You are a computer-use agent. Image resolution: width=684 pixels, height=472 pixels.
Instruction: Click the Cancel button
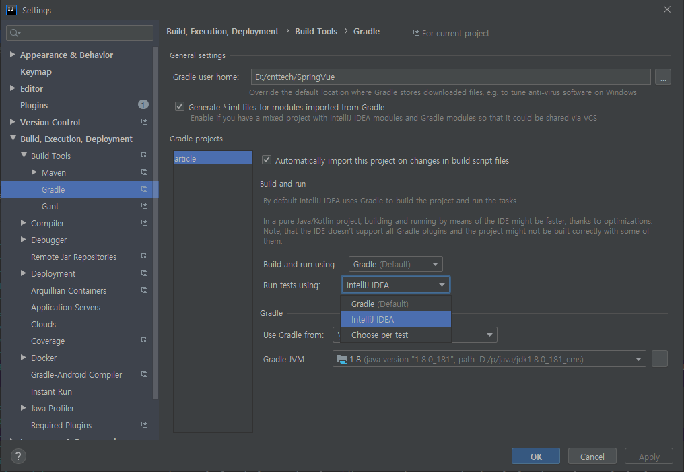pos(592,457)
